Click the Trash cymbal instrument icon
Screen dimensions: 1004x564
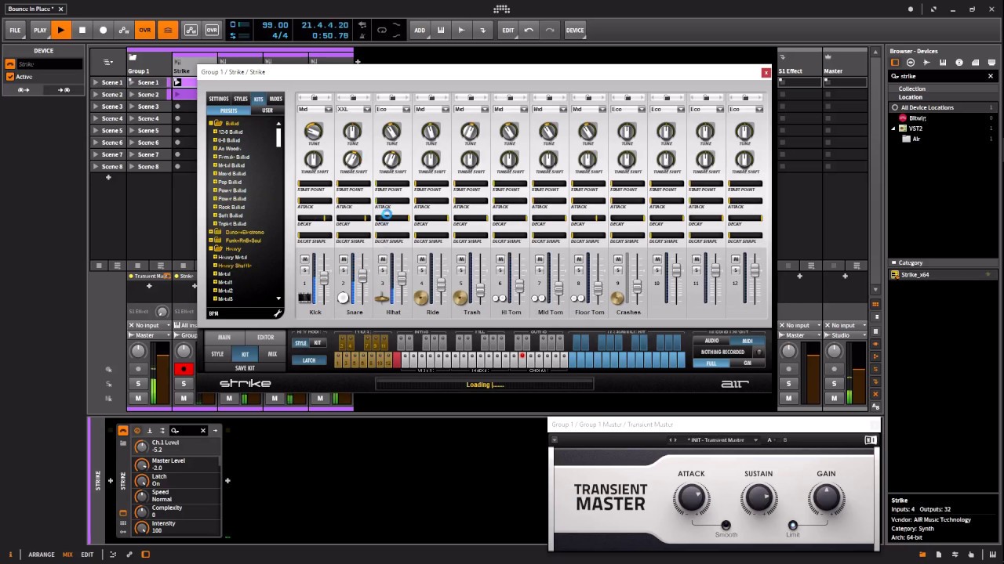pos(460,298)
